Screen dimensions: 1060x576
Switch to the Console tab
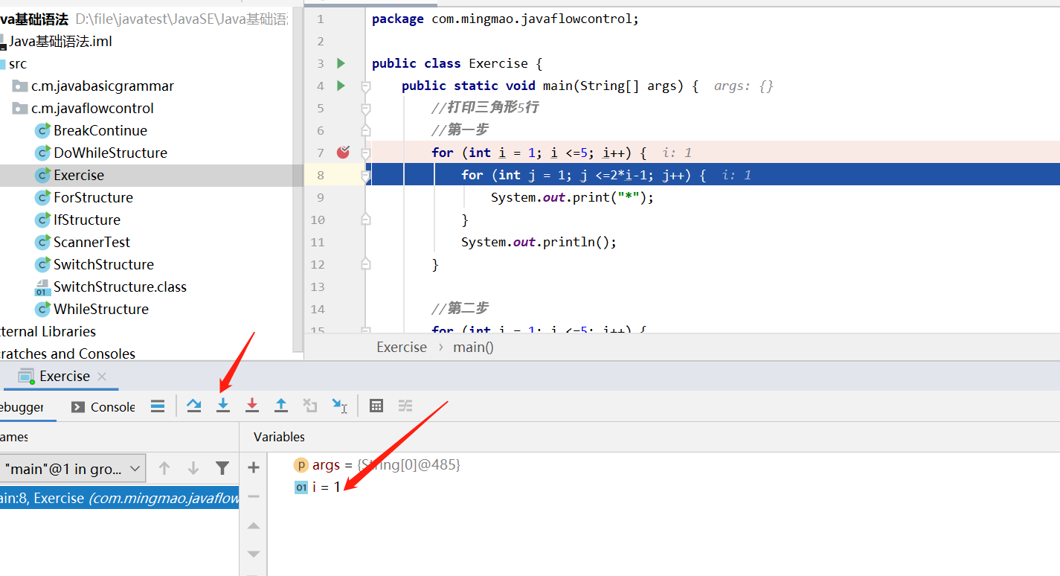point(103,407)
